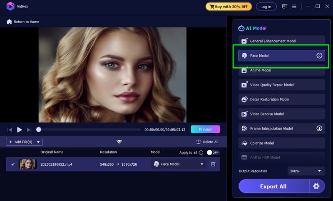Click the face icon in row model dropdown
The height and width of the screenshot is (201, 333).
(x=157, y=164)
